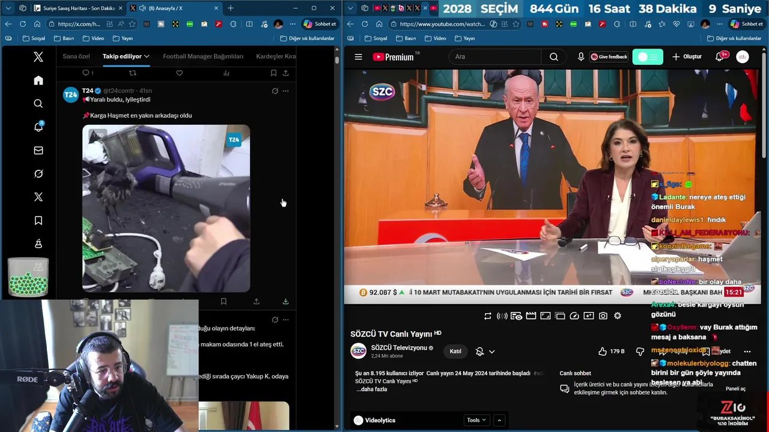Click the X logo at top of sidebar
This screenshot has height=432, width=769.
coord(38,57)
